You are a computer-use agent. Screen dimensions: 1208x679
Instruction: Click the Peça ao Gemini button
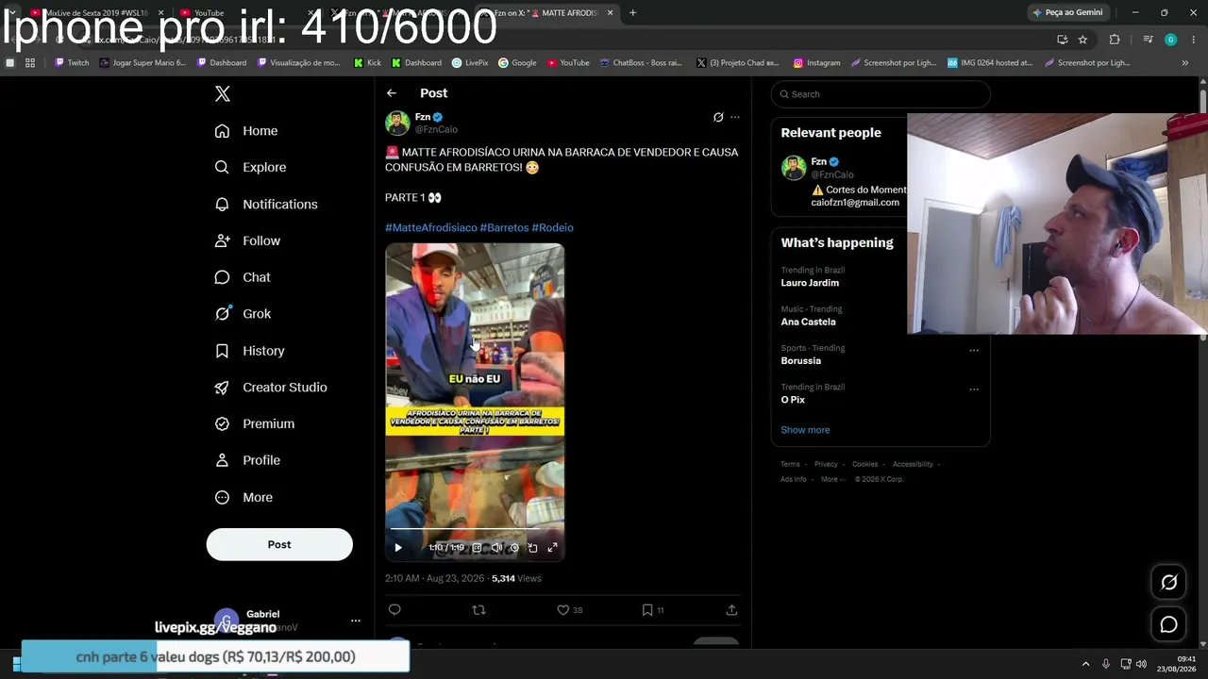coord(1068,12)
